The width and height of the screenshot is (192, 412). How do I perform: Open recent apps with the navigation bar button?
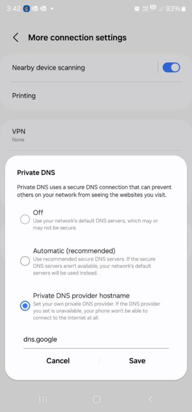point(43,400)
